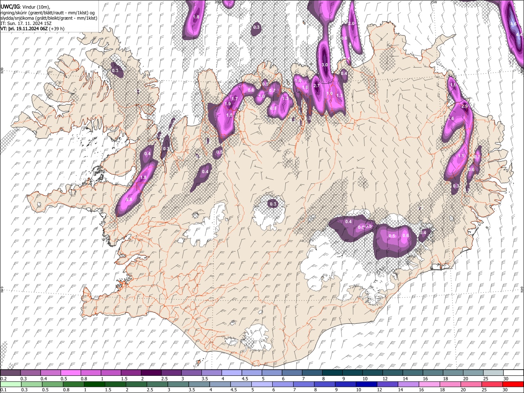Click the 4.6 value in top-right corner
The width and height of the screenshot is (524, 393).
click(513, 24)
